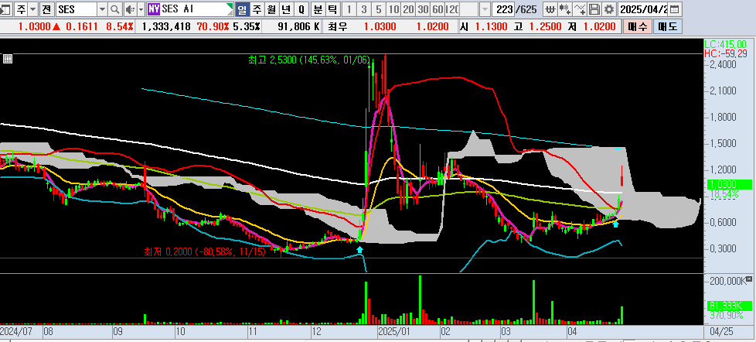Click the cyan arrow marker near December
The width and height of the screenshot is (756, 342).
tap(359, 249)
